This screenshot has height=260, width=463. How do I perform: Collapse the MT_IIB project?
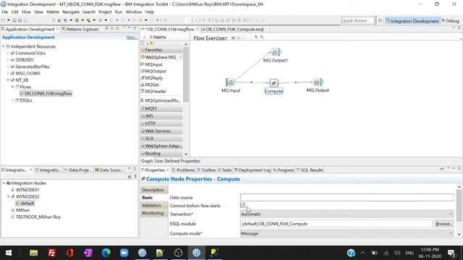(x=8, y=80)
